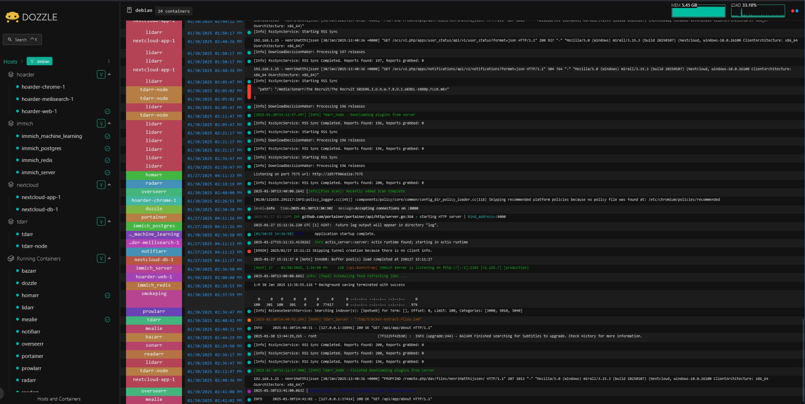Collapse the Running Containers chevron
This screenshot has width=805, height=404.
coord(109,258)
